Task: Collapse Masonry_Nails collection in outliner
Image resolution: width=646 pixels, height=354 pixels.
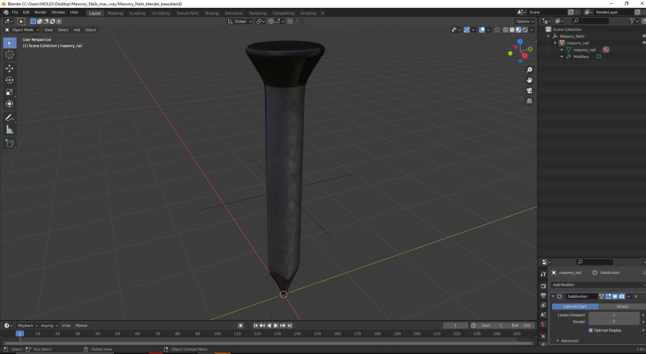Action: 548,36
